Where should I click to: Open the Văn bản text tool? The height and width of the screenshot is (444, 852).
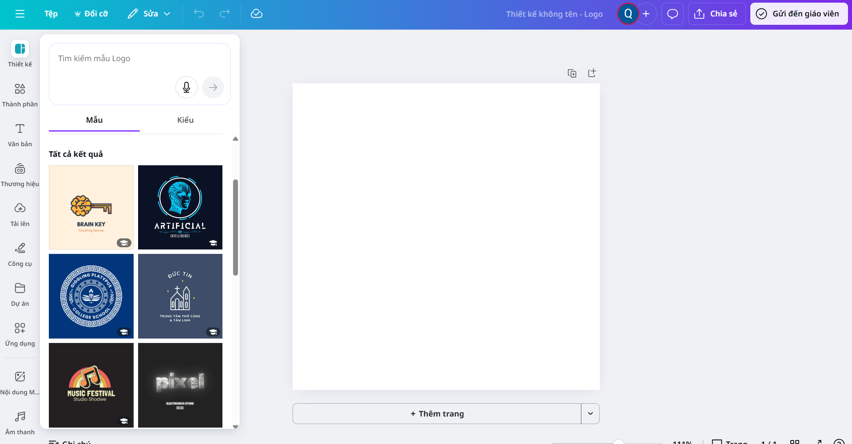20,135
